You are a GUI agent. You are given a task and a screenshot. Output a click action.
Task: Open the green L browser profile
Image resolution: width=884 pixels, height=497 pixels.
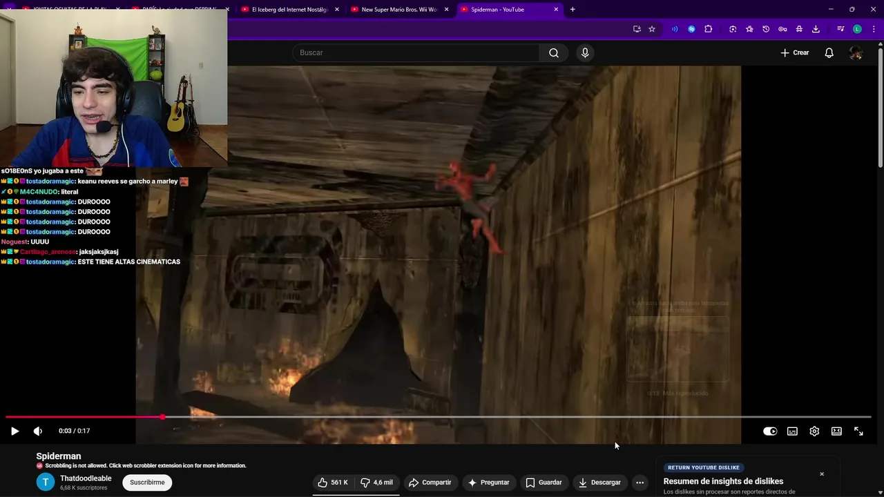857,29
